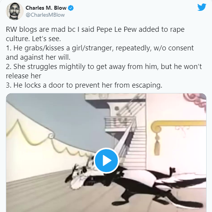Click the line "3. He locks a door"
Image resolution: width=212 pixels, height=212 pixels.
click(84, 85)
